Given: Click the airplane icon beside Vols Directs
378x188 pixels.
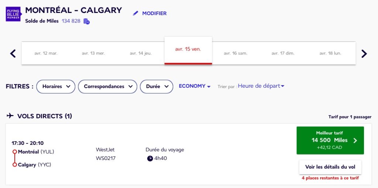Looking at the screenshot, I should click(x=10, y=116).
